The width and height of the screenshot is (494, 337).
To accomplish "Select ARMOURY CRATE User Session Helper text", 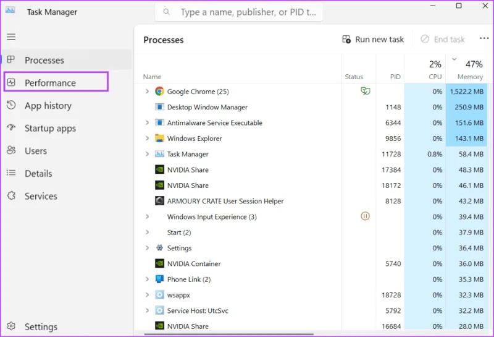I will (225, 201).
